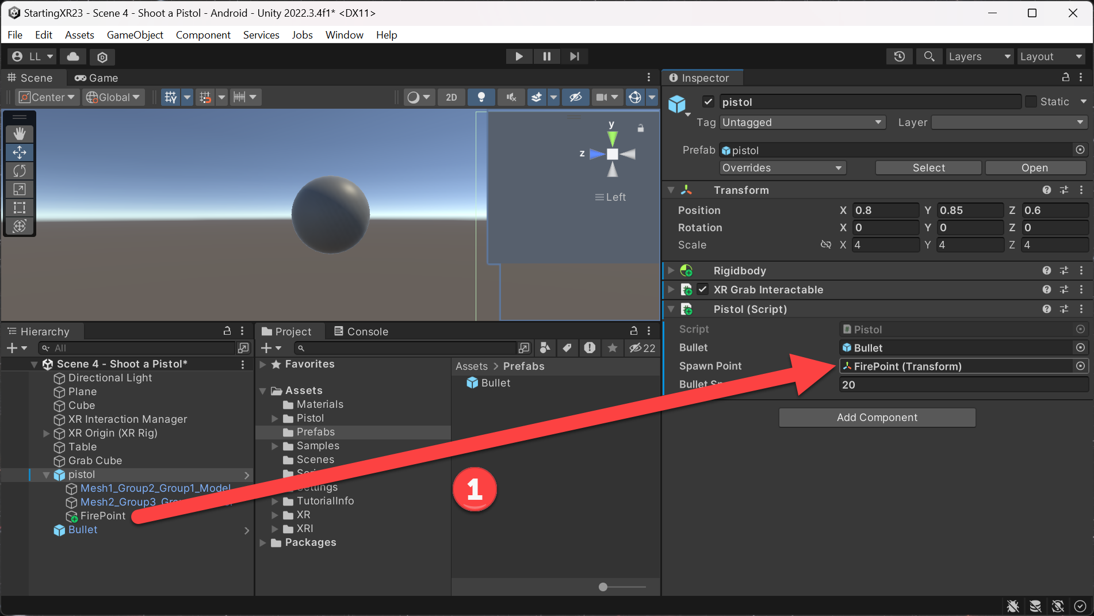This screenshot has height=616, width=1094.
Task: Click the Play button
Action: click(x=519, y=56)
